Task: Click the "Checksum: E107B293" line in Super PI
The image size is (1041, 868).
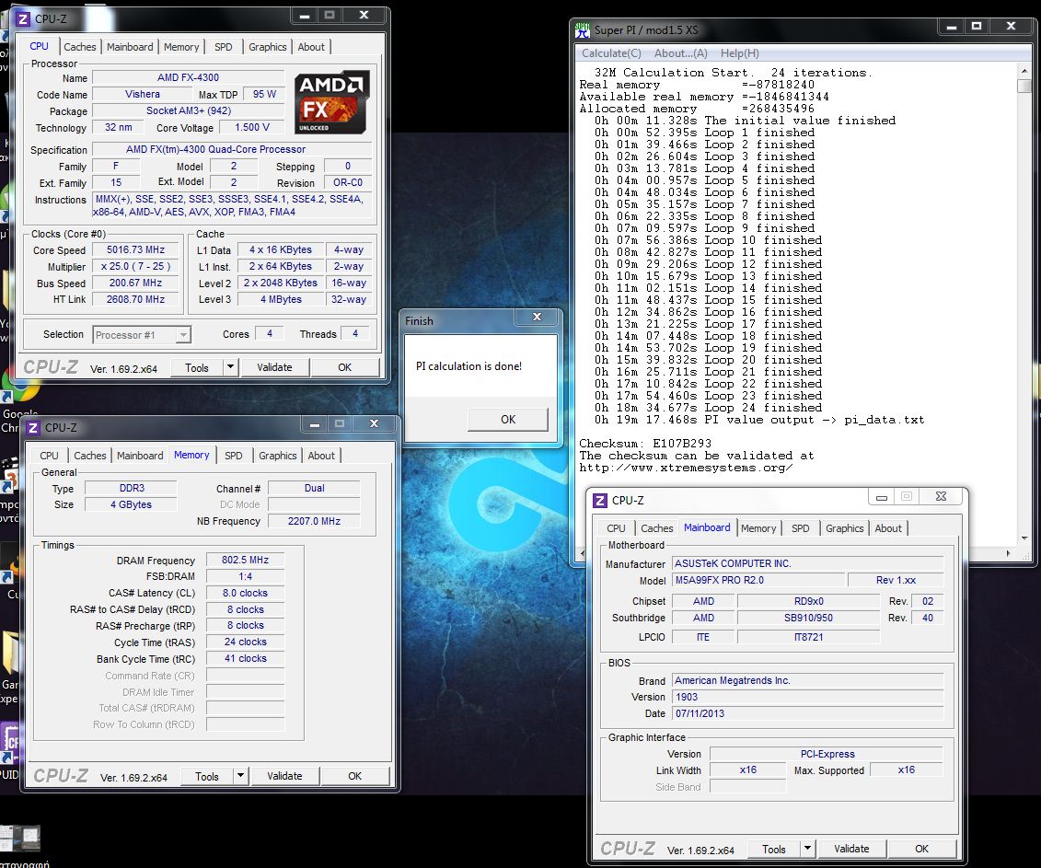Action: [x=645, y=444]
